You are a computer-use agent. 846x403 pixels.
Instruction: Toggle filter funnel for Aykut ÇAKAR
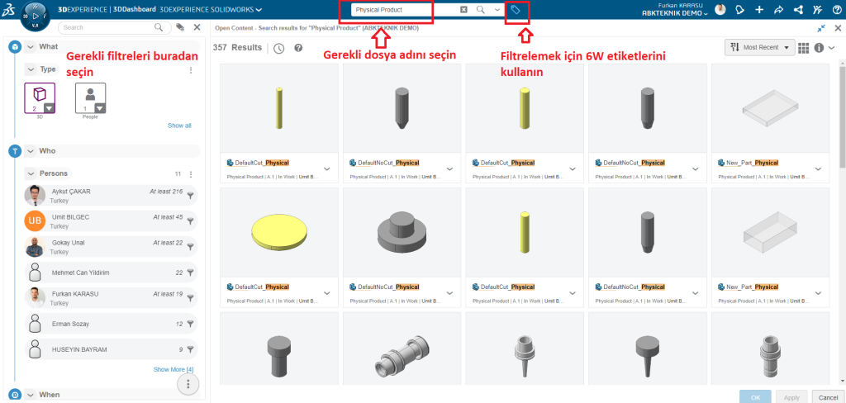(190, 196)
